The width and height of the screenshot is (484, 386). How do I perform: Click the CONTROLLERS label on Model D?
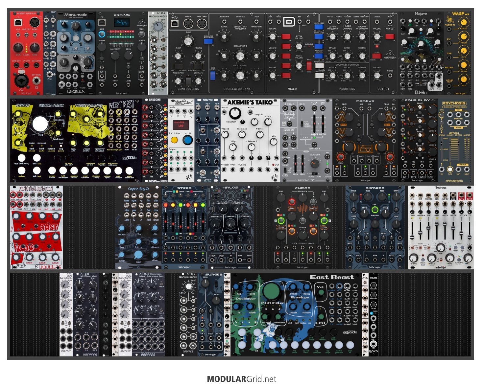(188, 89)
